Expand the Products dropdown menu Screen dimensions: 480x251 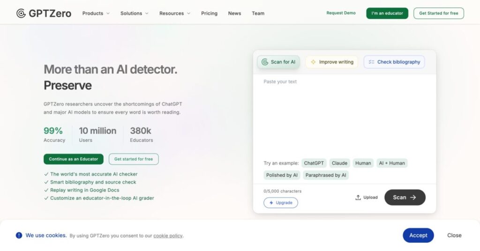tap(96, 14)
